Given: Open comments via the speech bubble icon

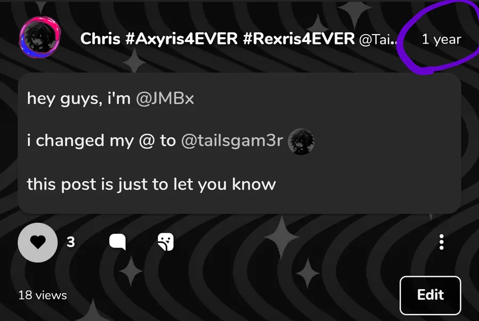Looking at the screenshot, I should coord(118,242).
